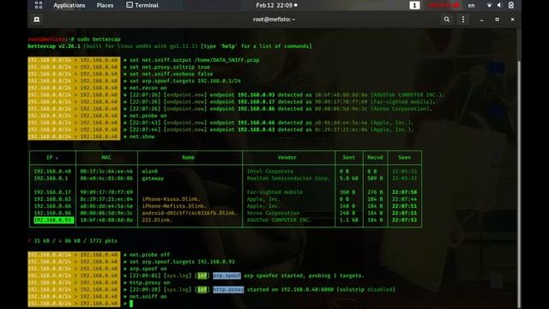Click the '22:07:58' seen time
The height and width of the screenshot is (309, 549).
click(x=404, y=192)
